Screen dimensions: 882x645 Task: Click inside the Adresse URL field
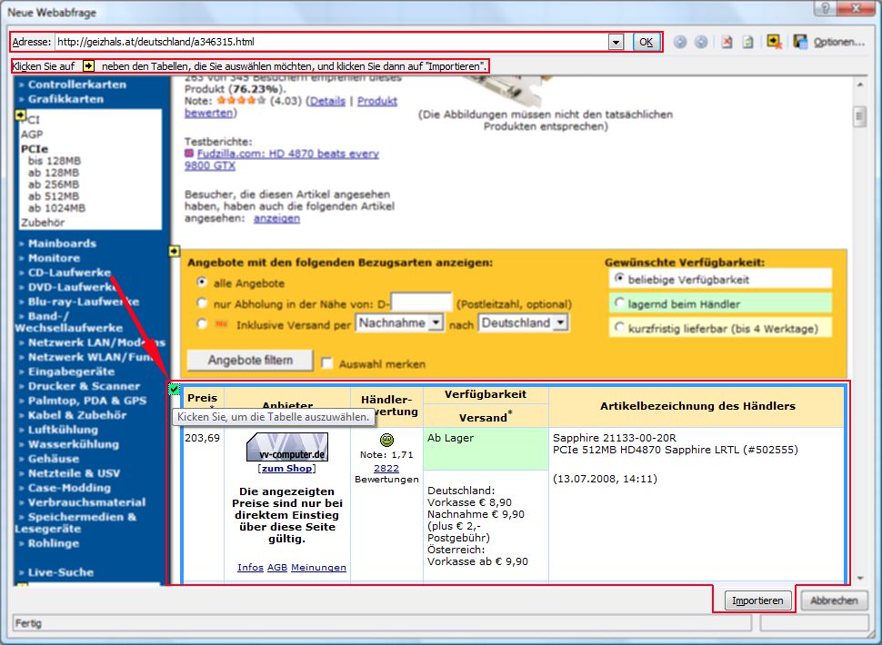coord(331,42)
